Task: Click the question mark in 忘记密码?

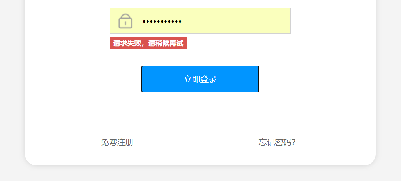Action: pyautogui.click(x=293, y=142)
